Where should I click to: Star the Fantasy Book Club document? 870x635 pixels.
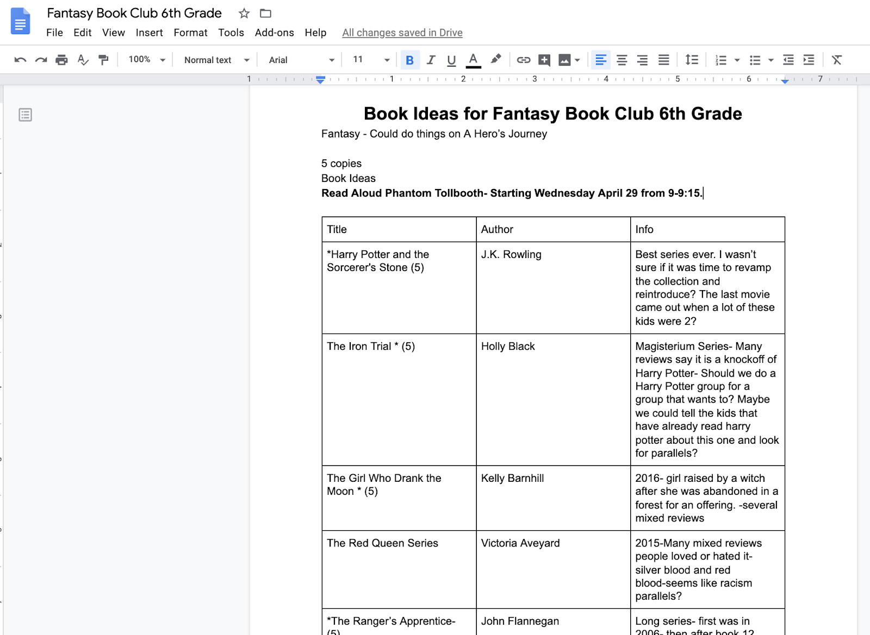[x=243, y=13]
